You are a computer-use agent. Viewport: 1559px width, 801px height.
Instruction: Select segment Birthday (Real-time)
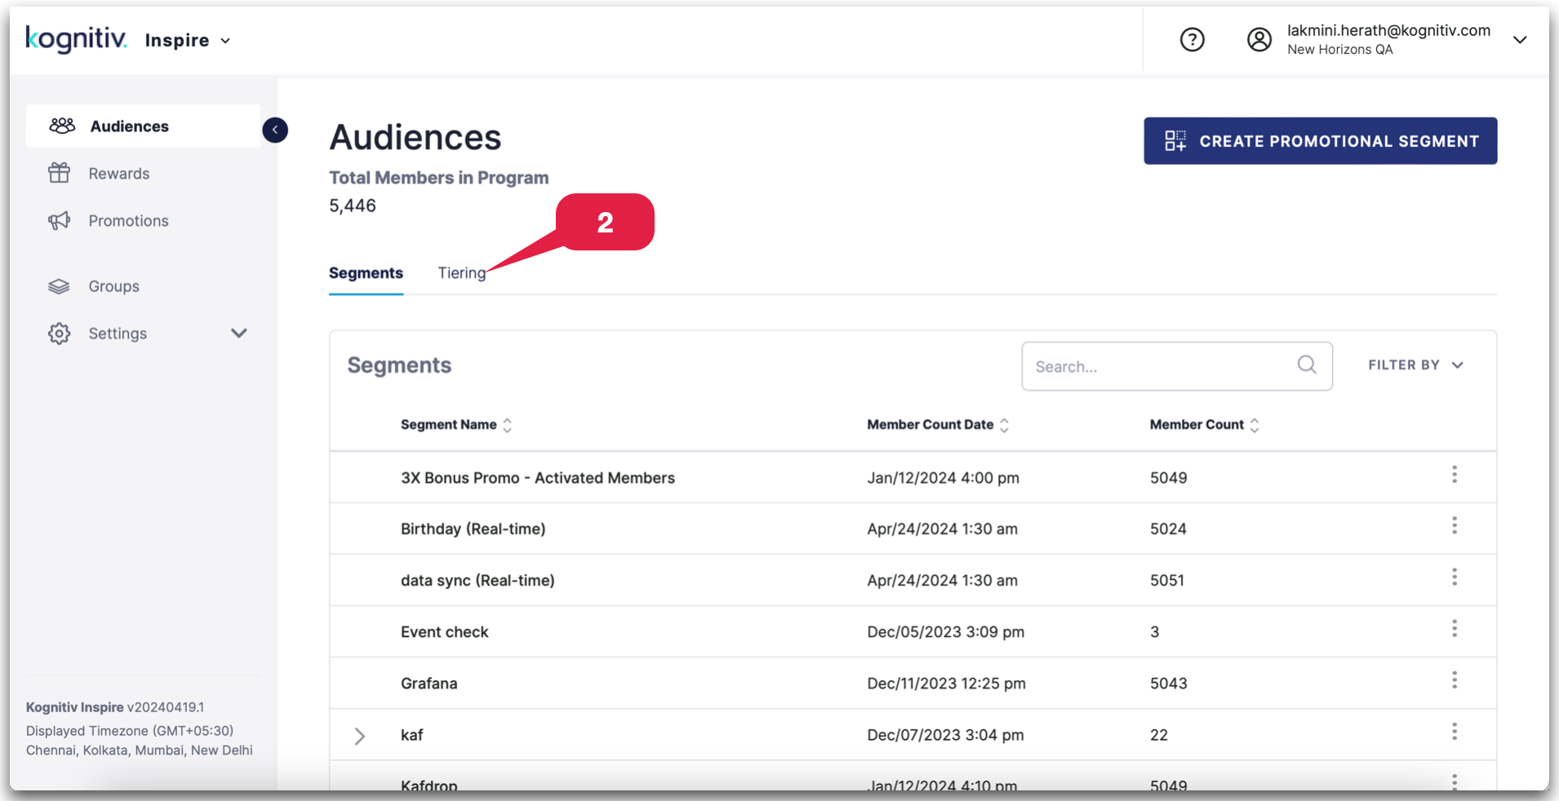(x=473, y=529)
